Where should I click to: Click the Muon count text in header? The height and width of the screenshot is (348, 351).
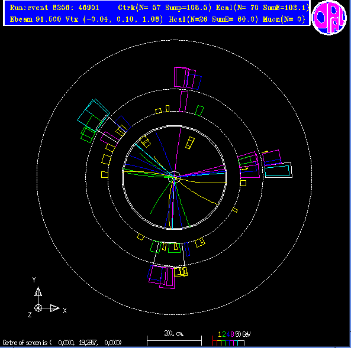coord(284,19)
